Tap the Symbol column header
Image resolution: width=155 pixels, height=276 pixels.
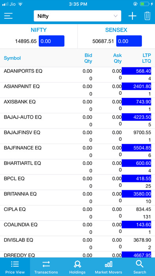click(x=12, y=58)
